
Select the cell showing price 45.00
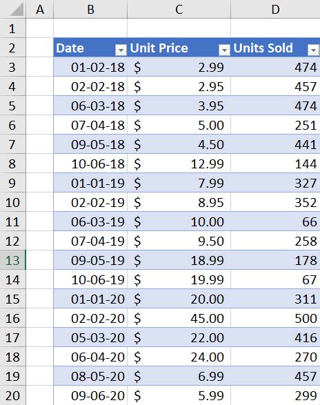pyautogui.click(x=179, y=318)
